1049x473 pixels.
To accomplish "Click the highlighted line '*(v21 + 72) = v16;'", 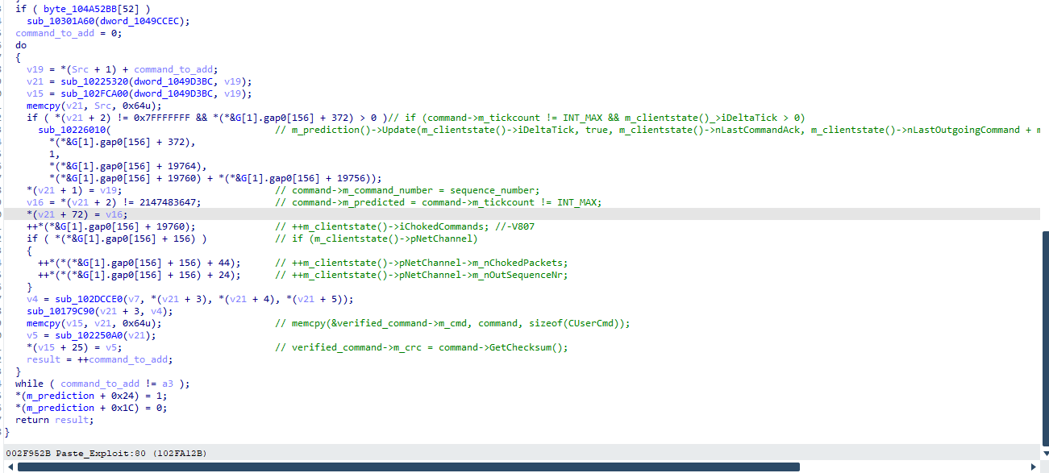I will (x=77, y=214).
